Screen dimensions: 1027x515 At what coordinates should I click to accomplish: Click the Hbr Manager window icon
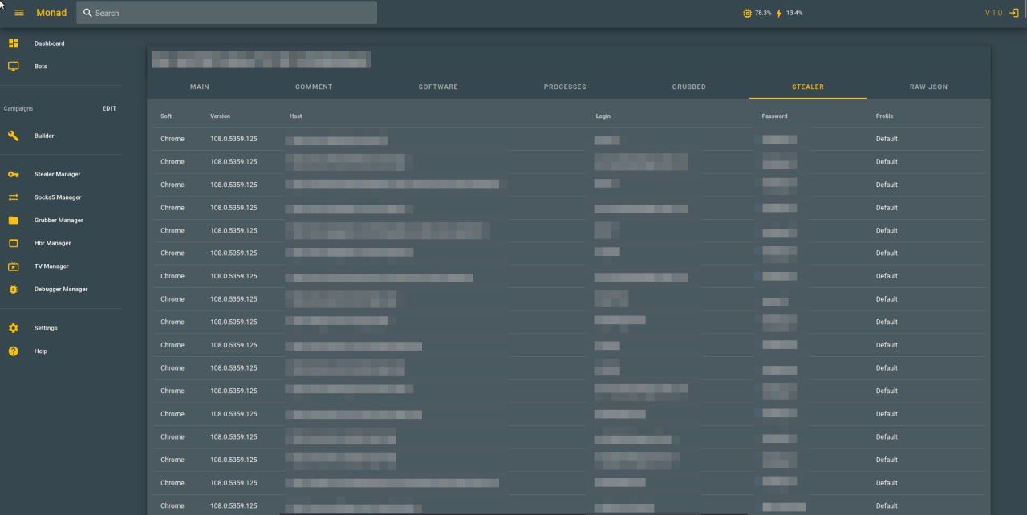[x=13, y=243]
